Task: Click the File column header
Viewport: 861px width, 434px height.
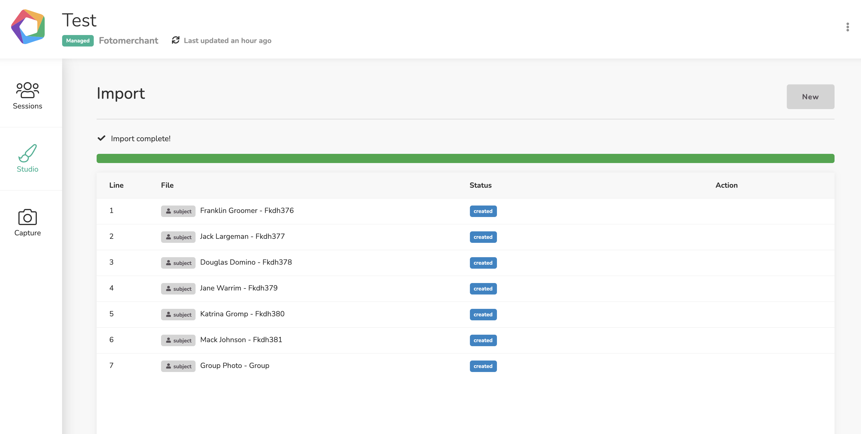Action: (167, 185)
